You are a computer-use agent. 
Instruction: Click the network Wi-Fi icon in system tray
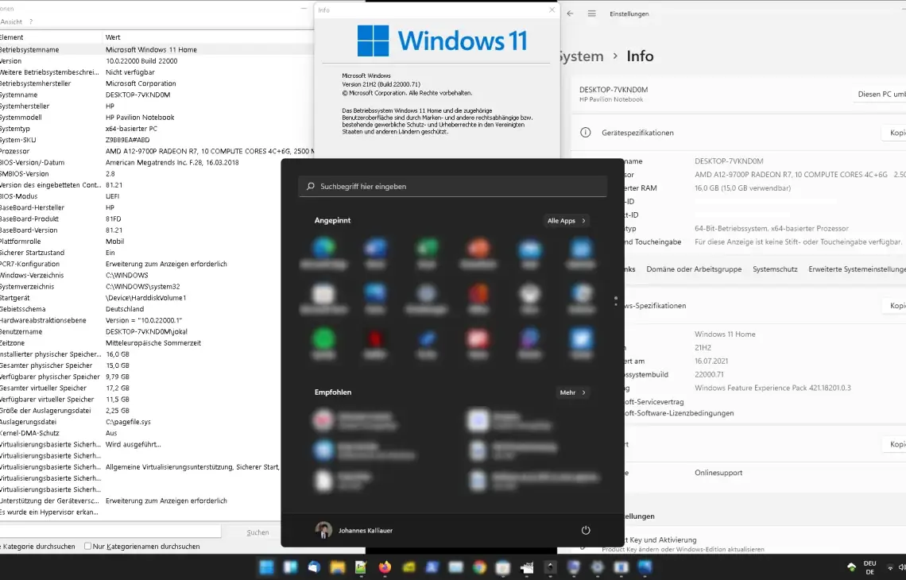tap(890, 567)
